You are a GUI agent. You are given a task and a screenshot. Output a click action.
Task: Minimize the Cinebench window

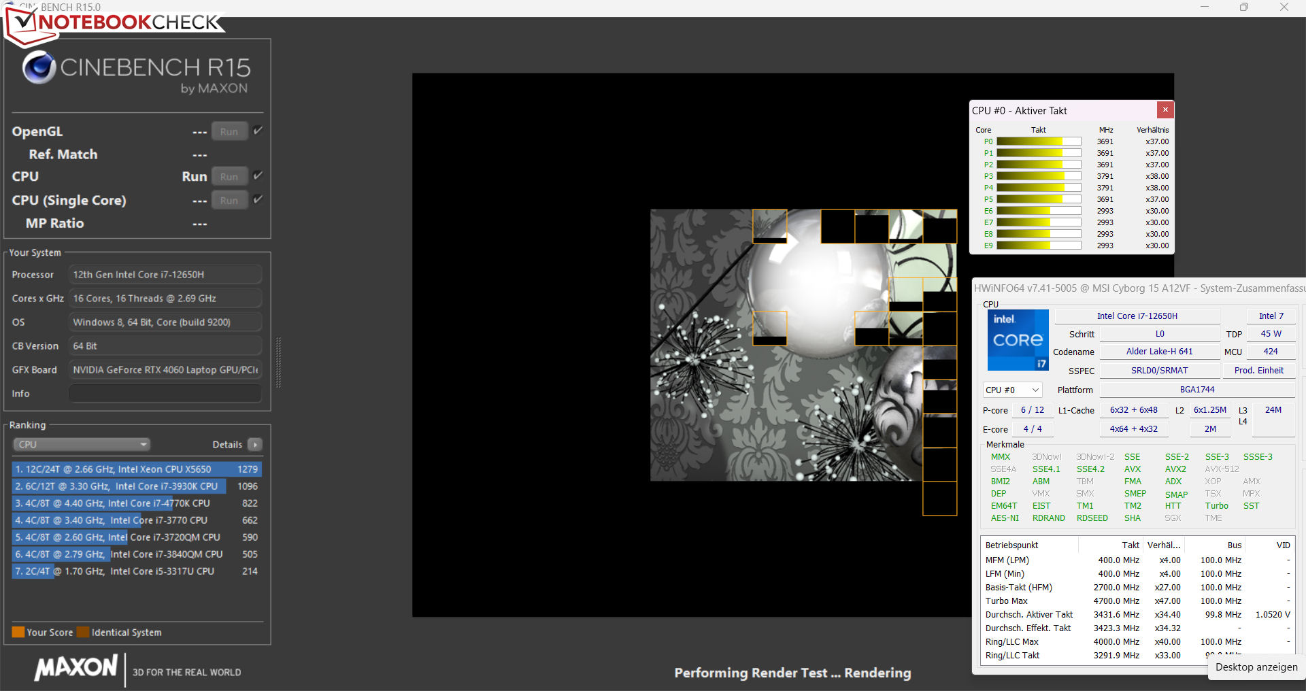pos(1204,7)
